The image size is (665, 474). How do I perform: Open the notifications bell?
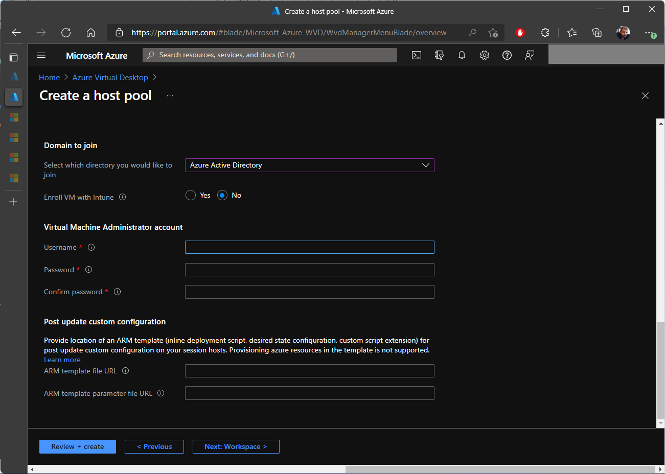(462, 55)
